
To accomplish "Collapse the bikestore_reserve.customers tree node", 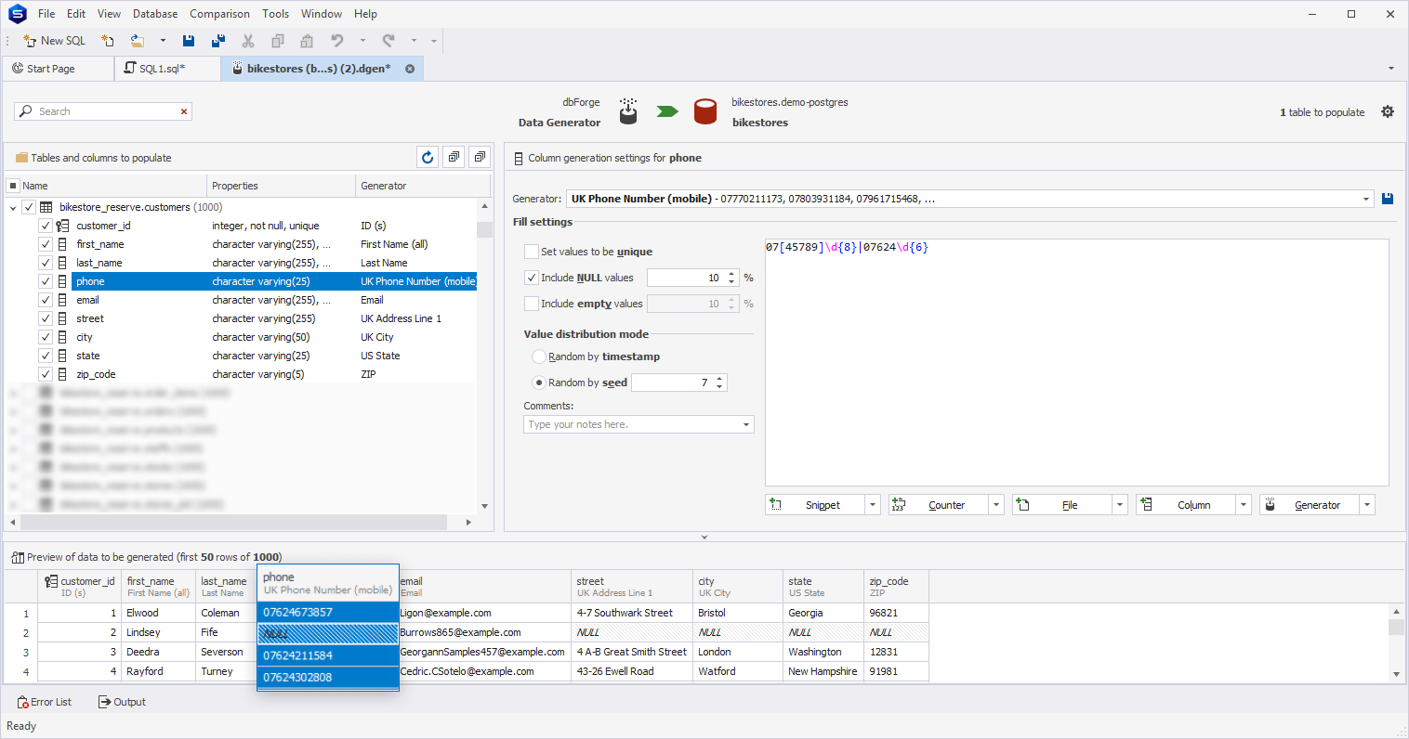I will pos(13,207).
